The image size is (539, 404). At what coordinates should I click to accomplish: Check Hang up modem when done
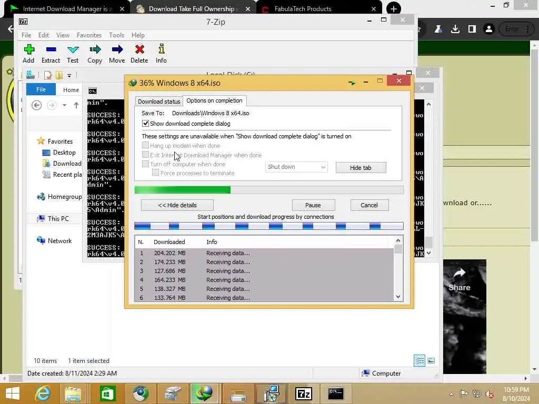click(145, 145)
